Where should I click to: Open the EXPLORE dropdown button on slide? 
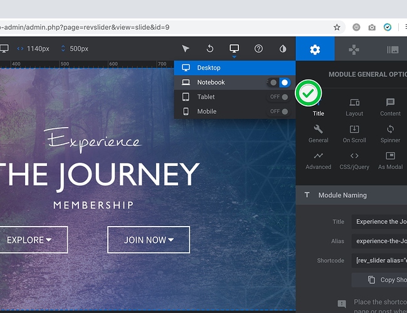click(29, 240)
